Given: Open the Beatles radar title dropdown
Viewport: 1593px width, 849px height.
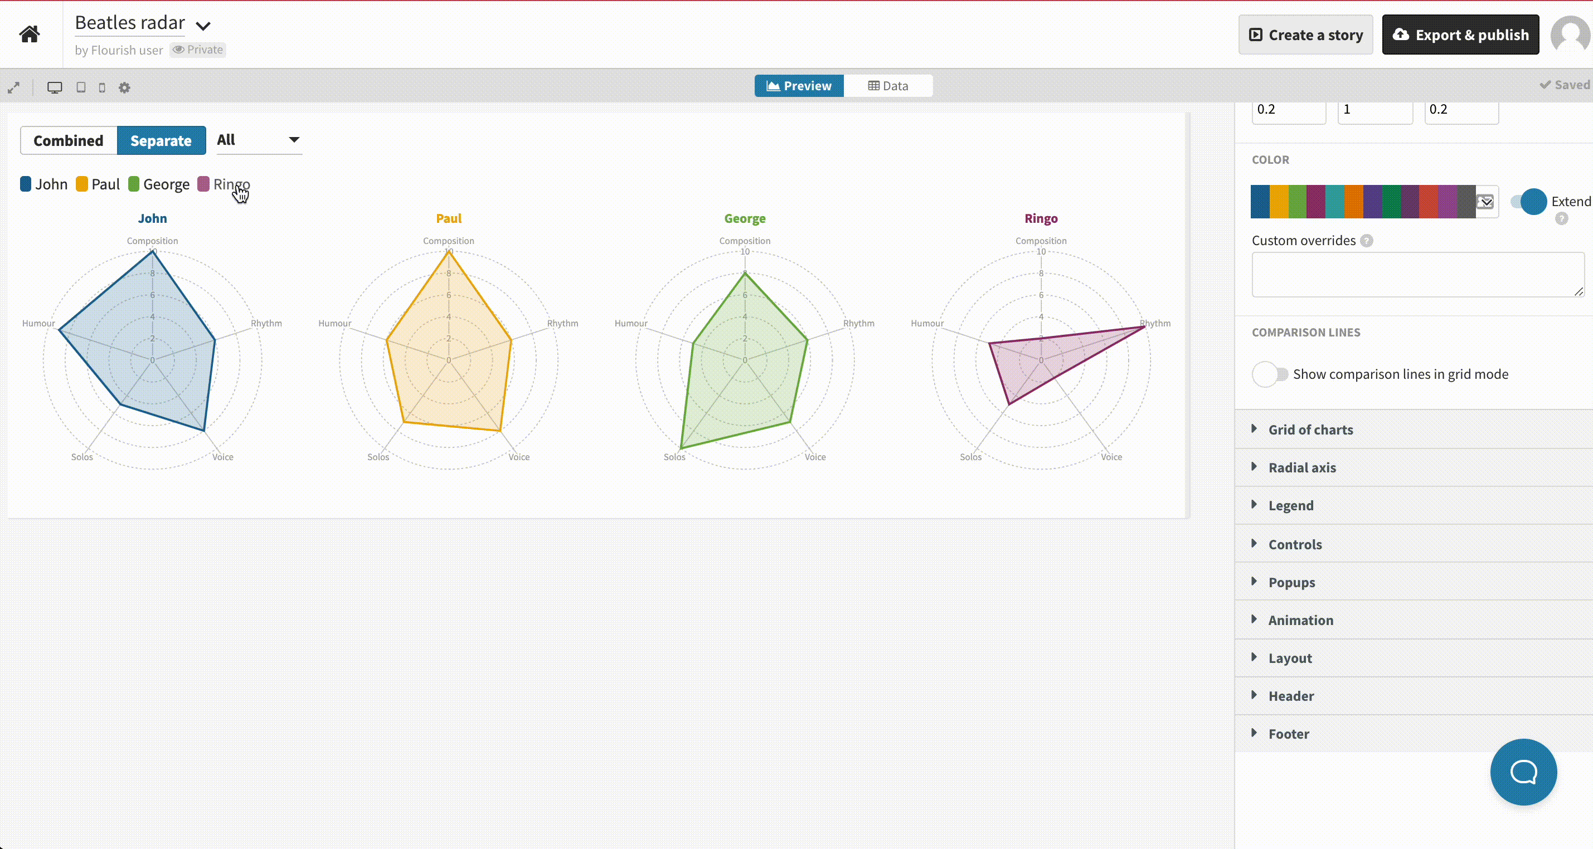Looking at the screenshot, I should 203,25.
